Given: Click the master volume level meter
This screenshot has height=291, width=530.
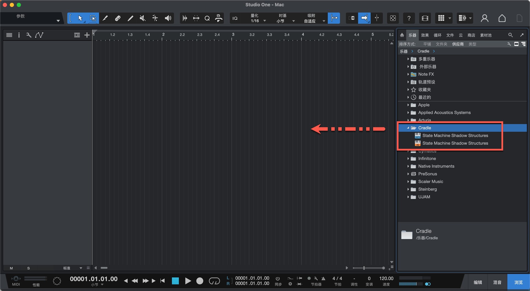Looking at the screenshot, I should [x=410, y=284].
